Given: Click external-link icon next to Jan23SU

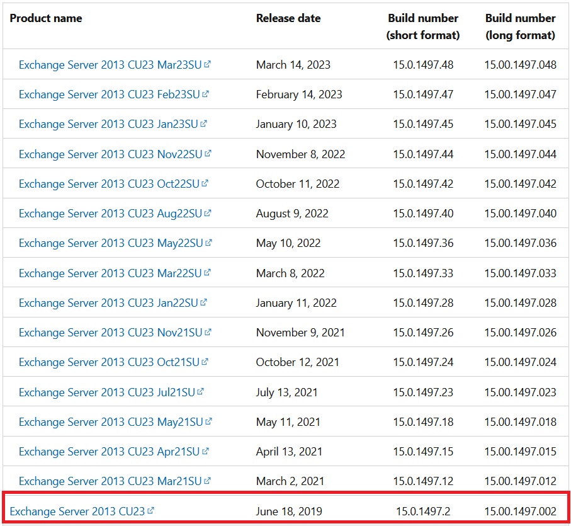Looking at the screenshot, I should coord(203,123).
